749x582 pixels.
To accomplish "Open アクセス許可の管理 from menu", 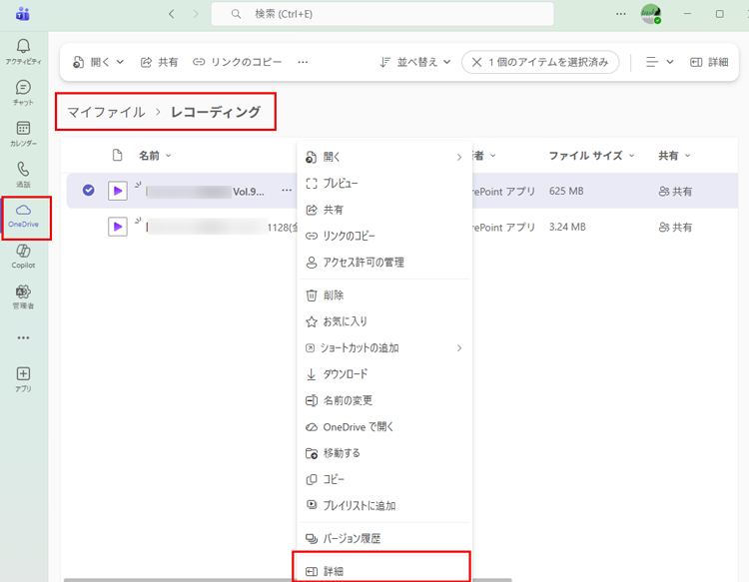I will pos(384,263).
